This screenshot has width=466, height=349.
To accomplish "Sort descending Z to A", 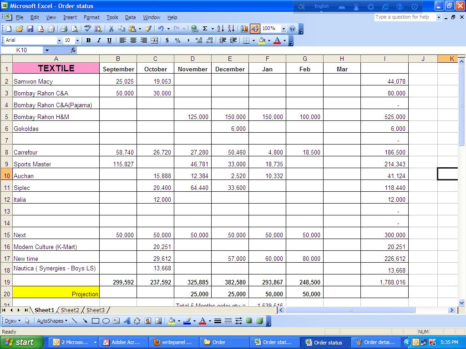I will coord(231,29).
